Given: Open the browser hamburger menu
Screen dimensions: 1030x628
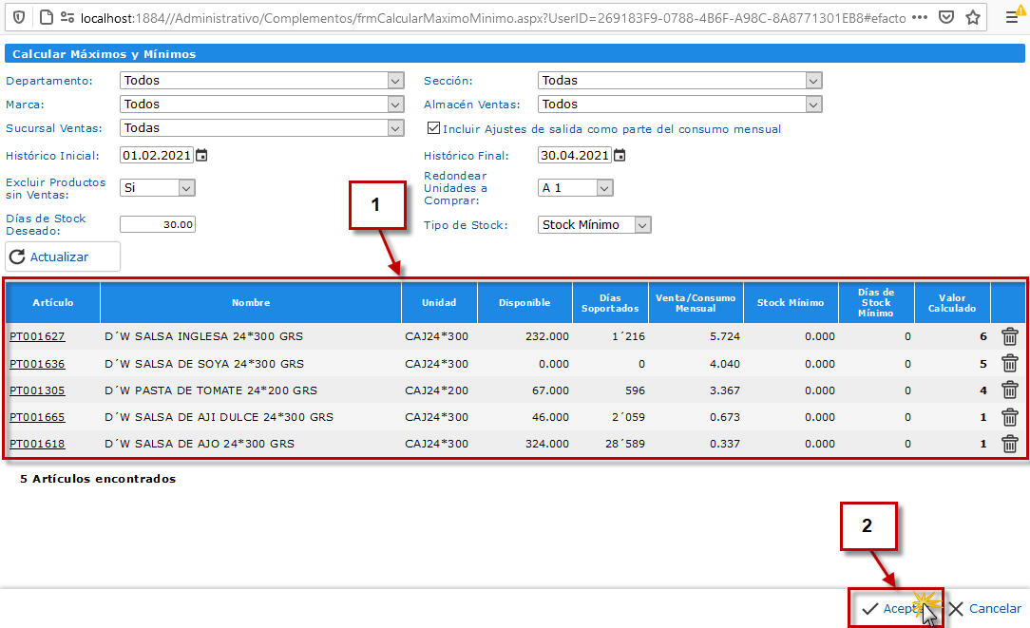Looking at the screenshot, I should tap(1012, 17).
